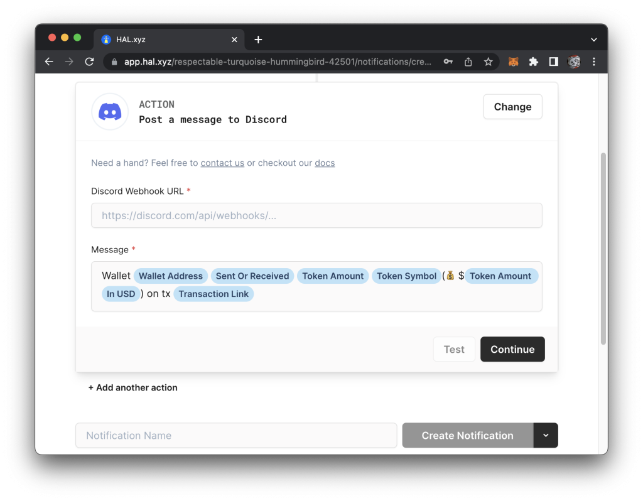
Task: Click the browser forward arrow
Action: click(x=69, y=62)
